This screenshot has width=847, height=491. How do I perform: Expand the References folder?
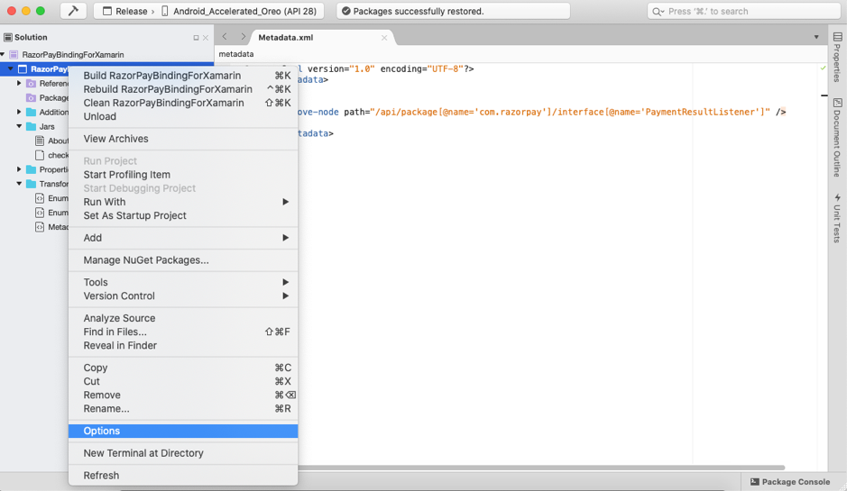pyautogui.click(x=19, y=84)
